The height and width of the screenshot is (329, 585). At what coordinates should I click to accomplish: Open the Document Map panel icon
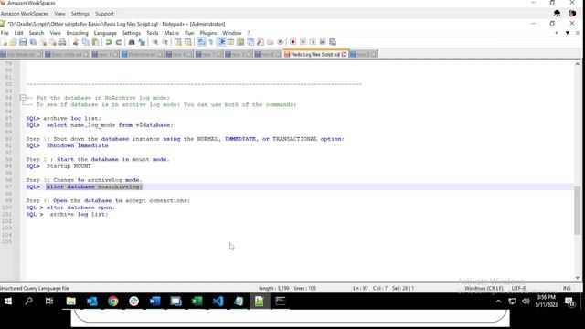240,42
